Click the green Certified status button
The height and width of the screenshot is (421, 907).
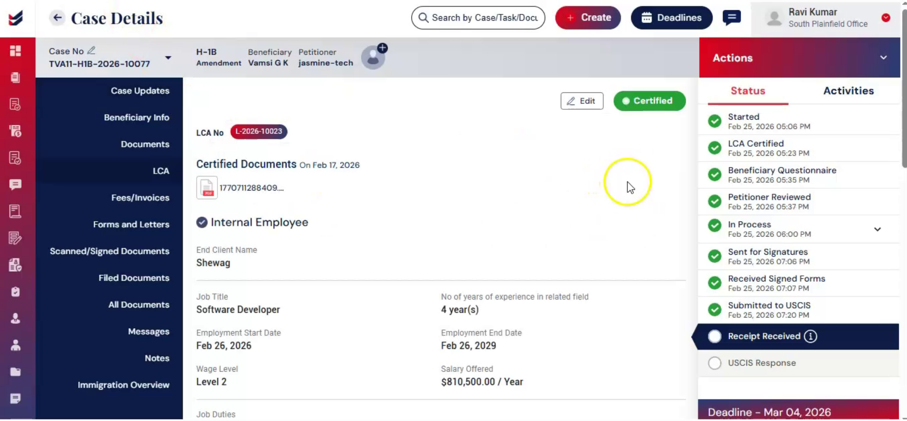pyautogui.click(x=649, y=101)
